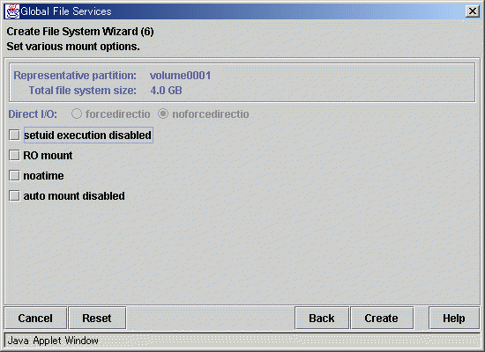Click Create to make the file system

(x=381, y=318)
